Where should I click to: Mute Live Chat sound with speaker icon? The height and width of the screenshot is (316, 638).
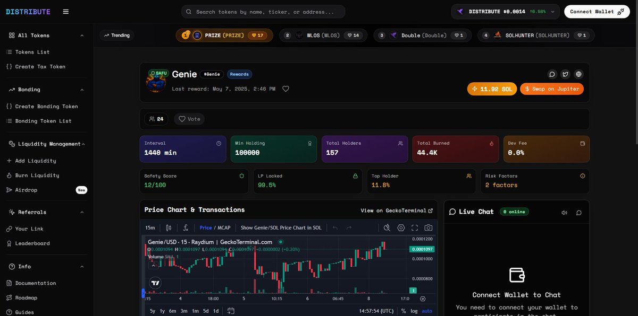(565, 212)
